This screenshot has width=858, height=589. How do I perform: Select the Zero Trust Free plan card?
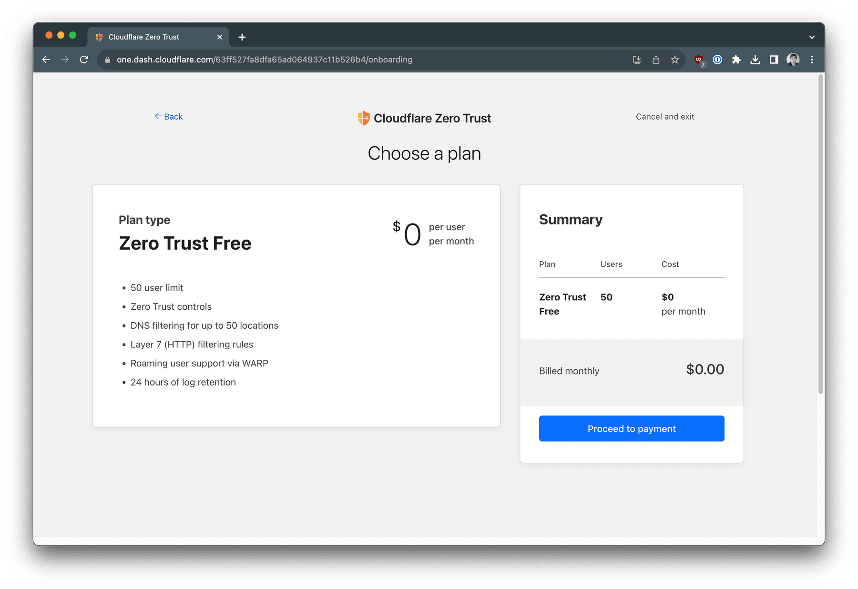296,305
